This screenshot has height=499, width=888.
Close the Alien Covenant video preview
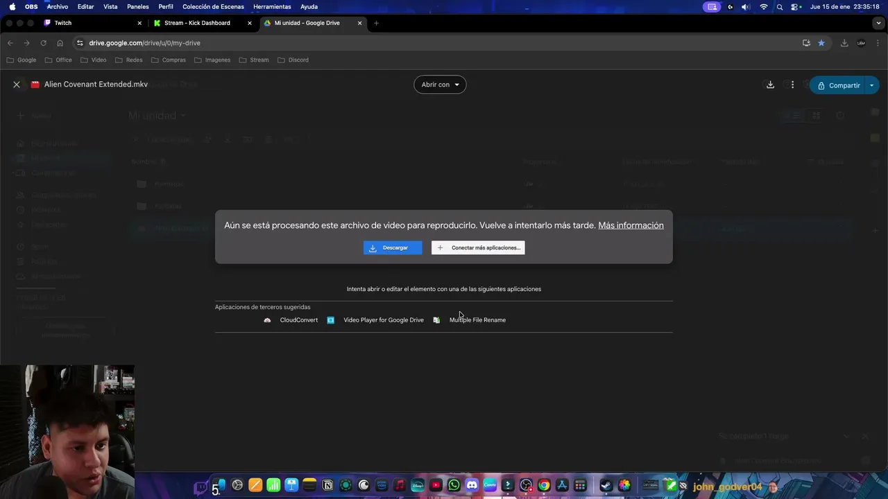pos(17,85)
